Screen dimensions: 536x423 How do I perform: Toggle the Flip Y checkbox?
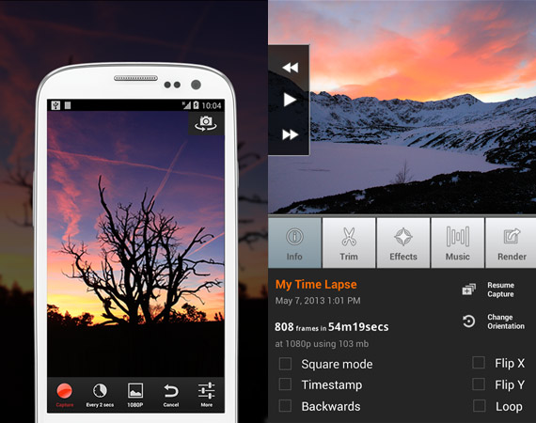click(479, 384)
